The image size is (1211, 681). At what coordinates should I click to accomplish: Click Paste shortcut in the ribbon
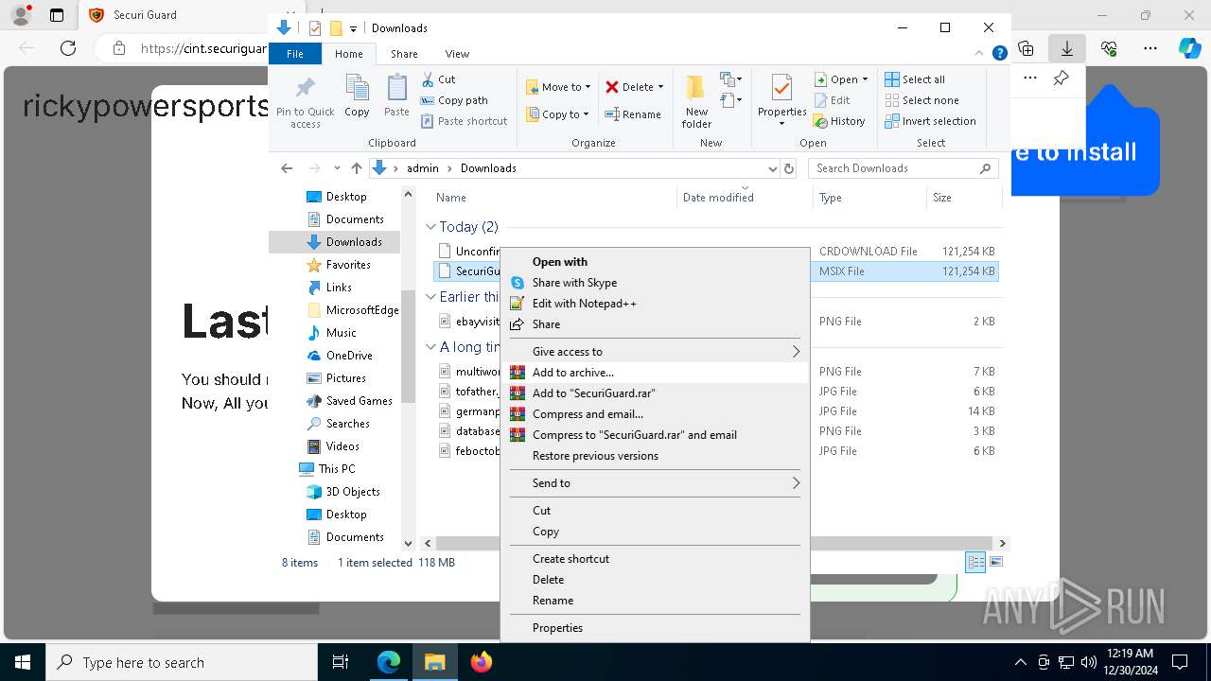tap(464, 121)
